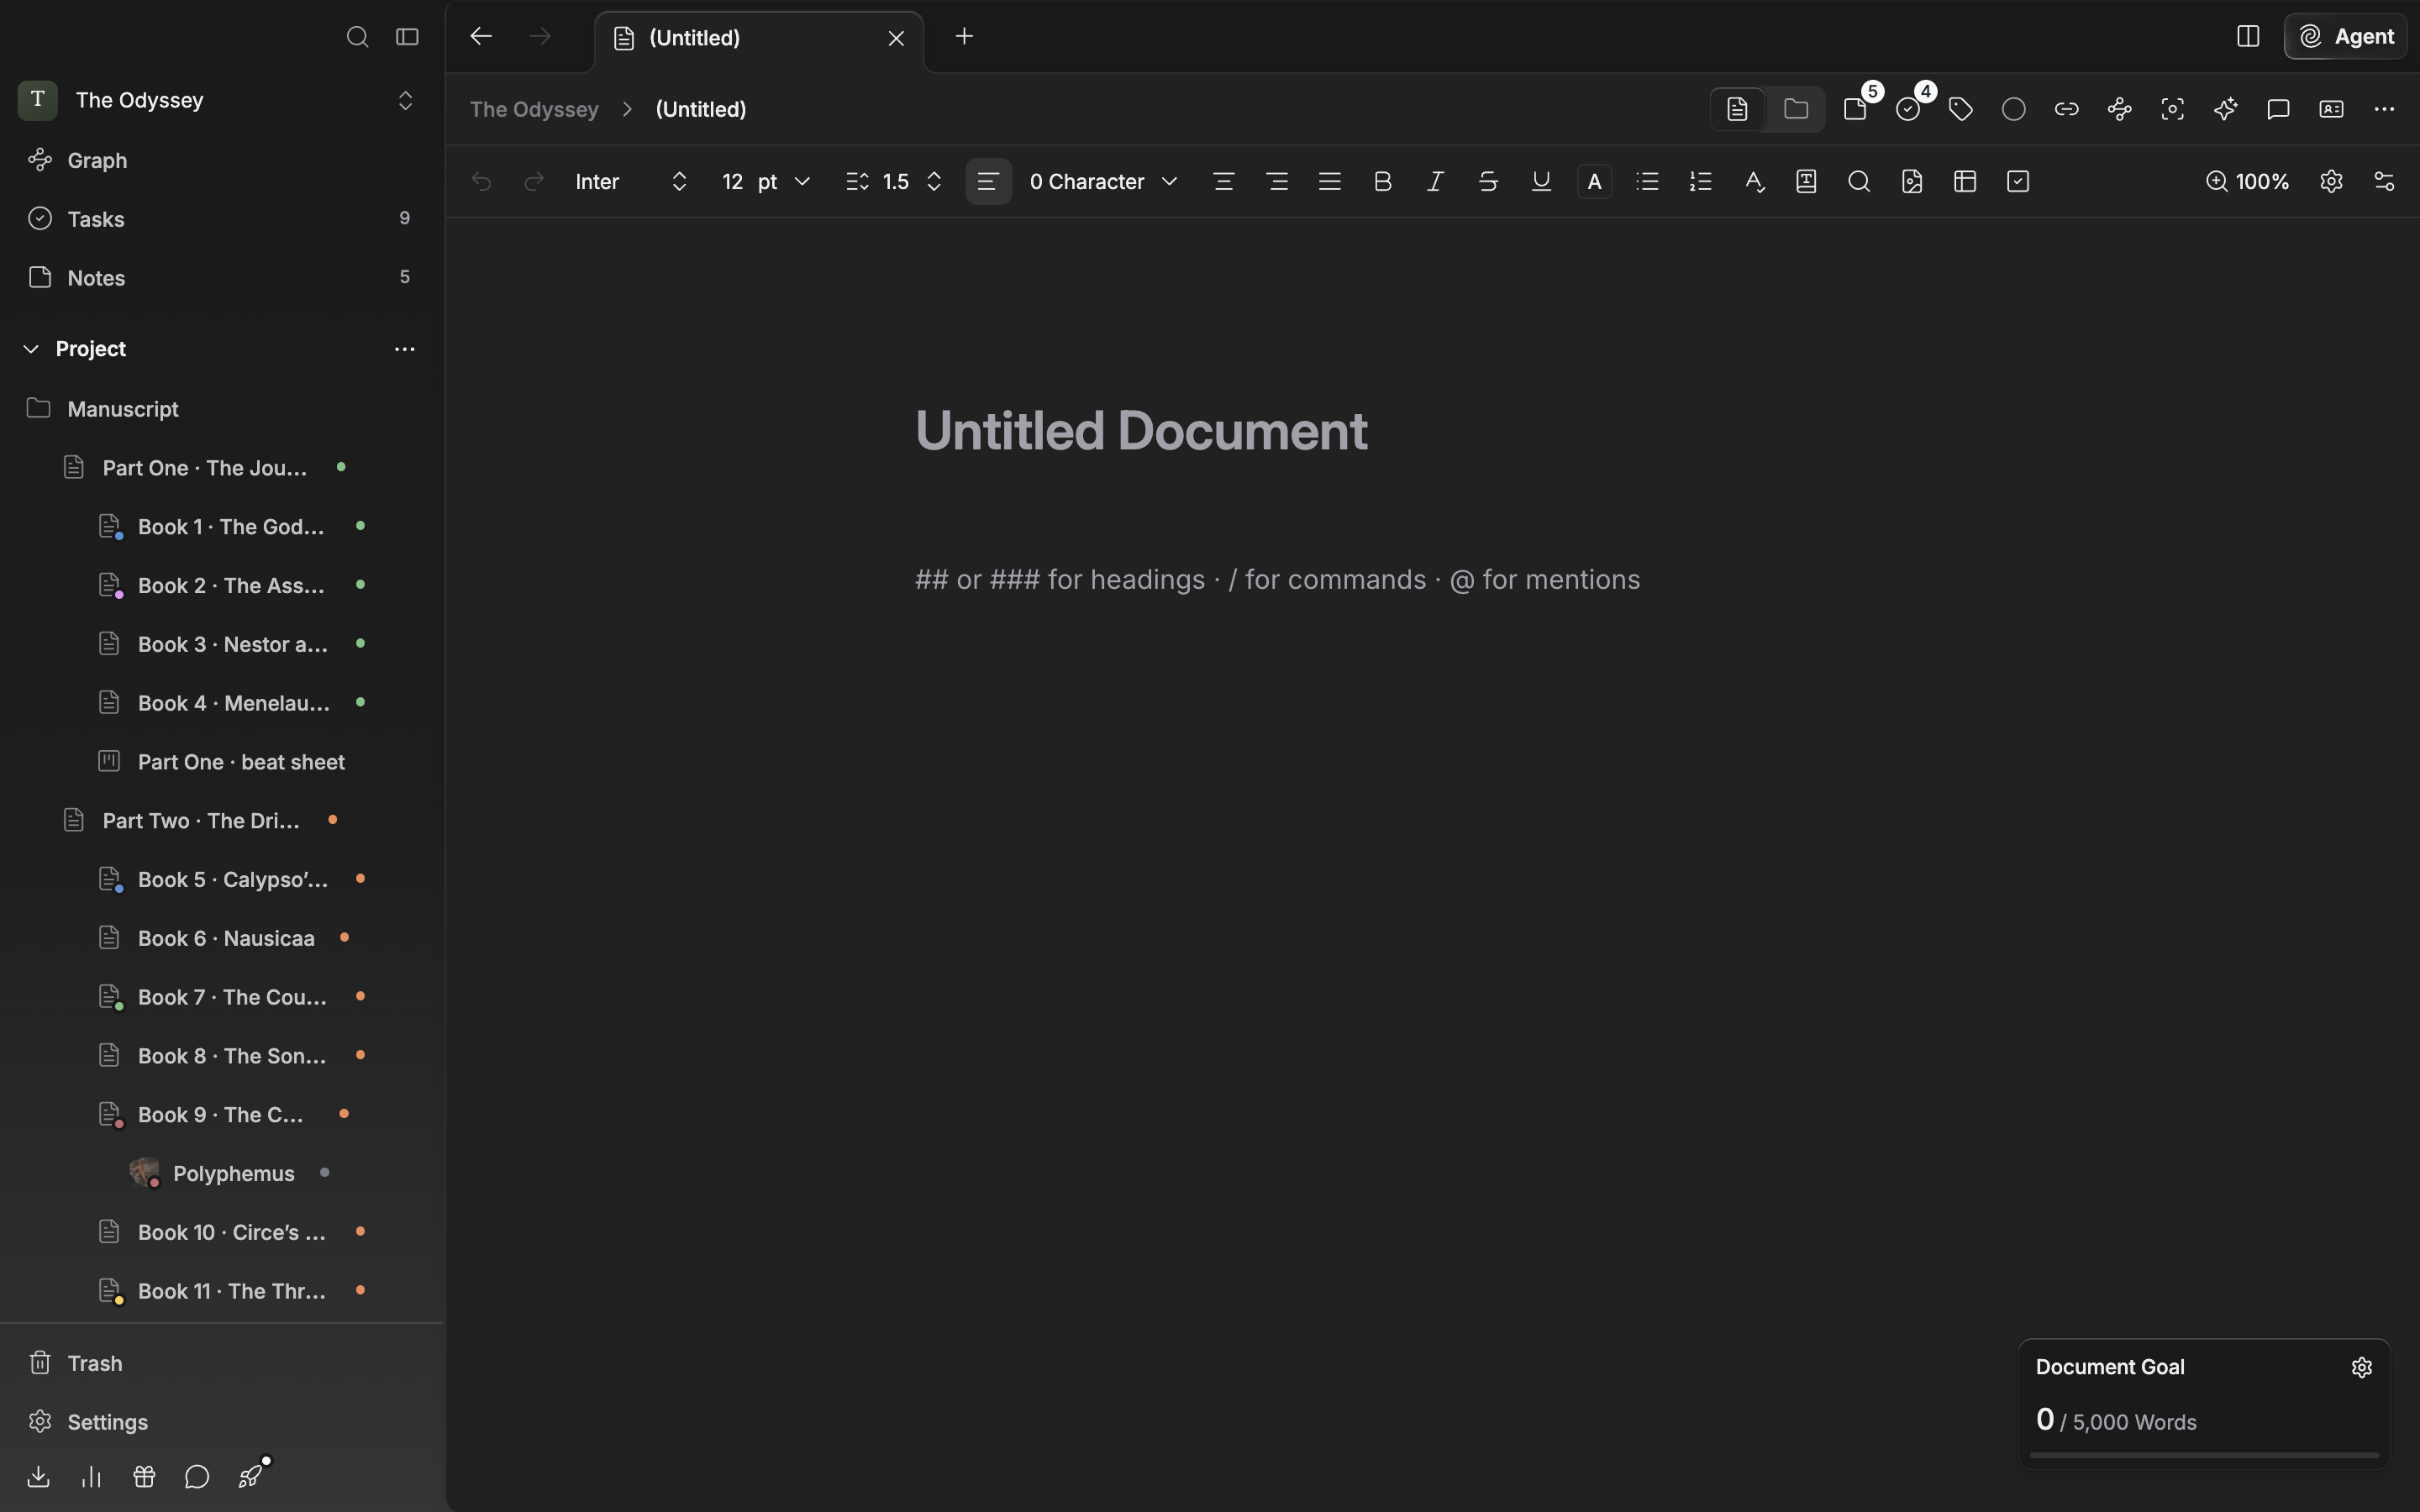This screenshot has width=2420, height=1512.
Task: Select Book 6 · Nausicaa
Action: coord(222,939)
